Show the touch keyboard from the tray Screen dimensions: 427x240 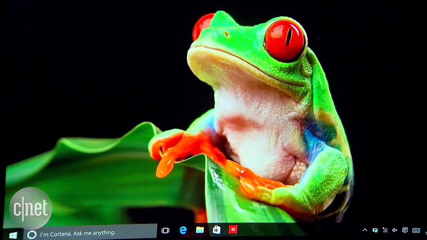416,230
